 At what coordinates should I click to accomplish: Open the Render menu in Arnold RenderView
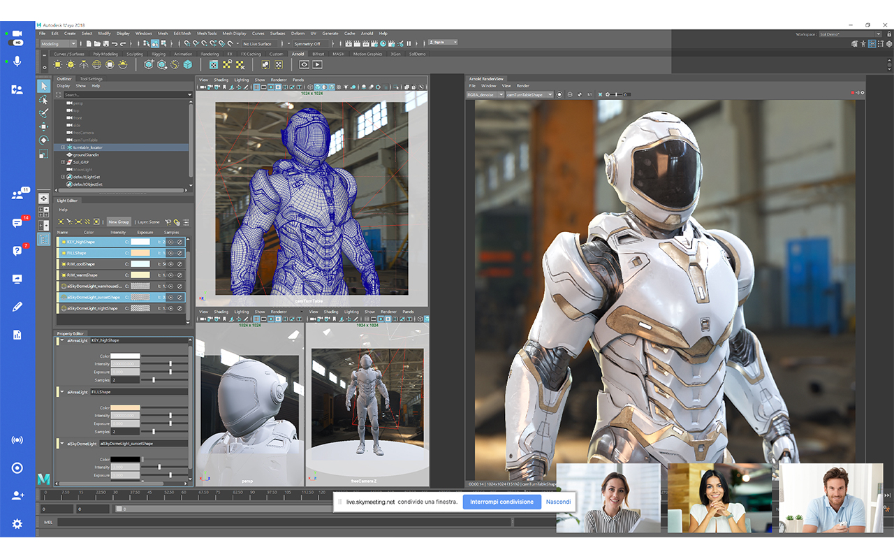point(522,86)
